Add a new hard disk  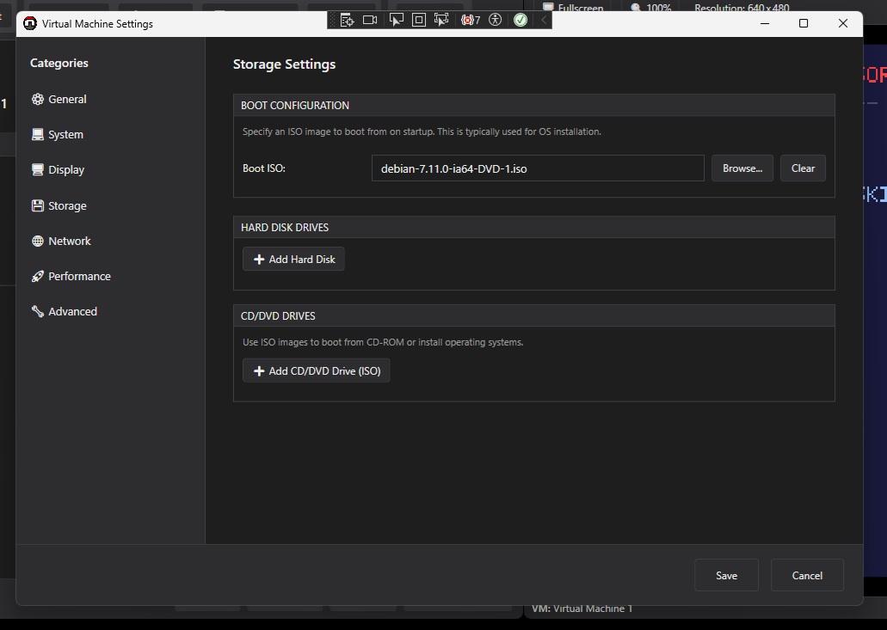[x=293, y=259]
